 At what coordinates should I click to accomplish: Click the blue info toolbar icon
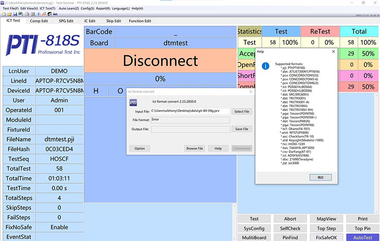coord(38,14)
